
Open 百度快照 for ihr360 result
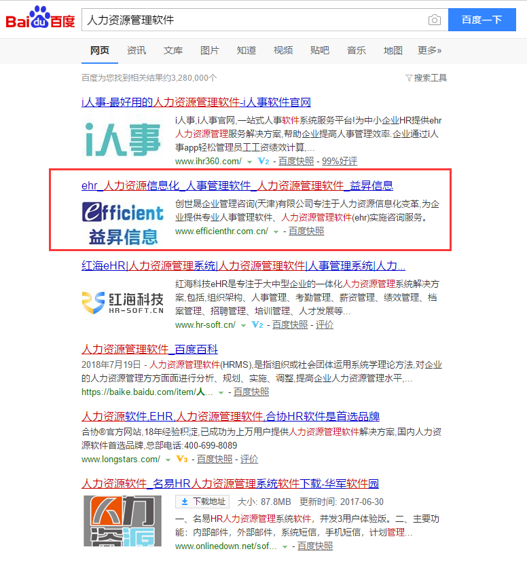[x=296, y=162]
